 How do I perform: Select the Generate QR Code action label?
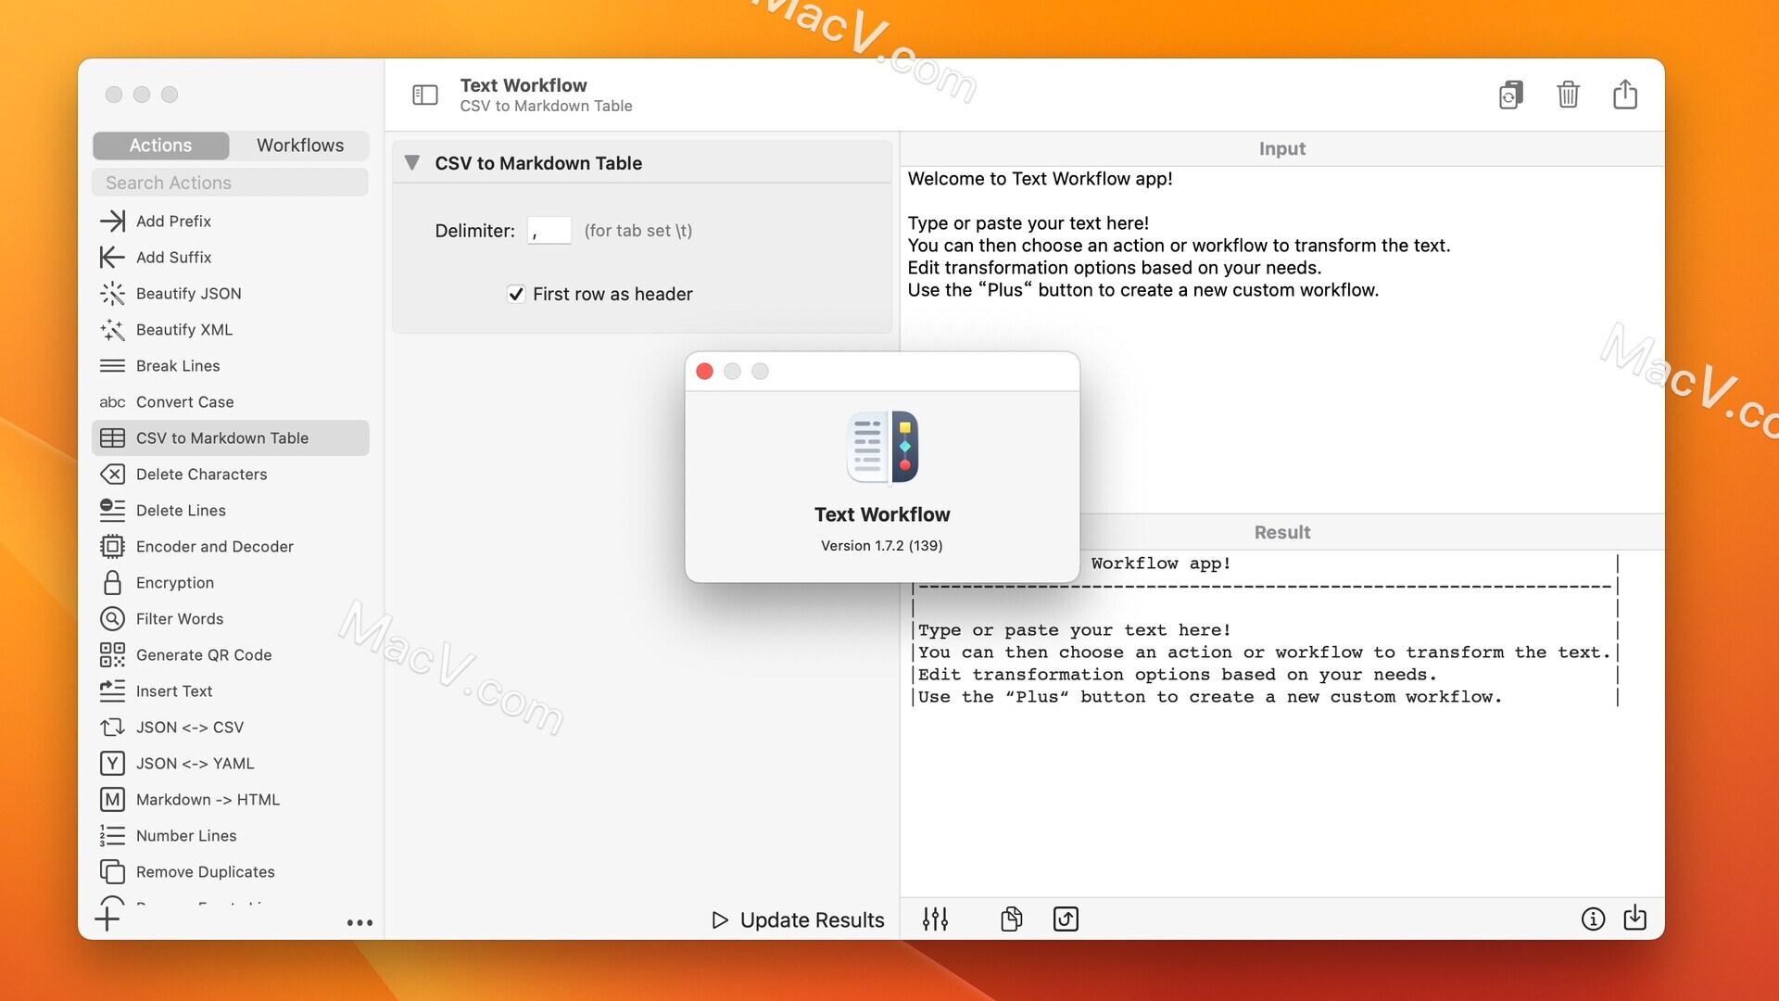point(204,654)
